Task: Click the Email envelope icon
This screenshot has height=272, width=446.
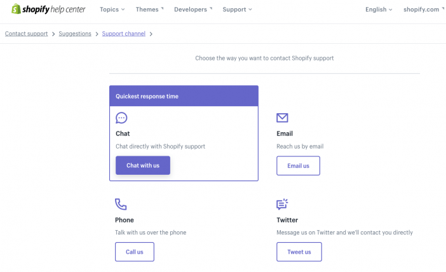Action: [x=282, y=118]
